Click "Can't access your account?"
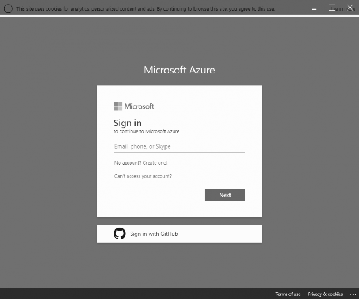359x299 pixels. point(142,176)
